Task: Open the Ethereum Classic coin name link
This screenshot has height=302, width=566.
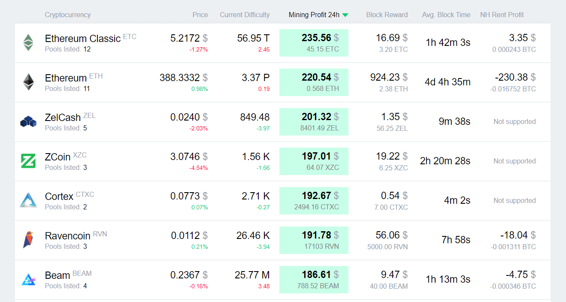Action: pyautogui.click(x=82, y=39)
